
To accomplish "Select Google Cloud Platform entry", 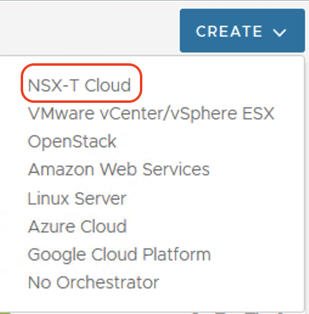I will pos(119,255).
